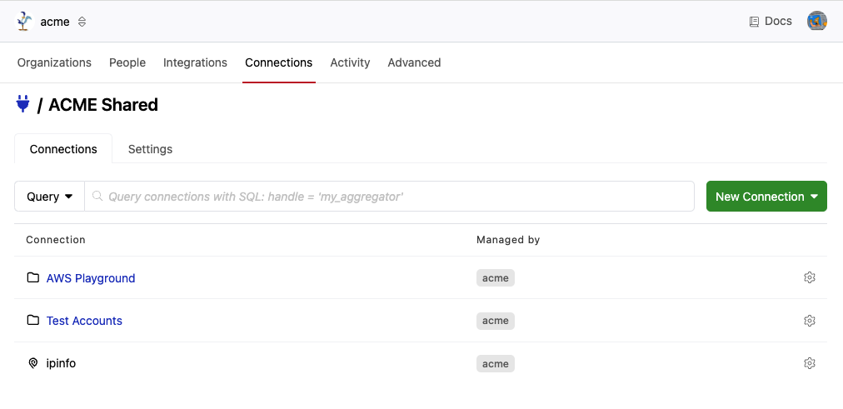Open the AWS Playground folder link
Screen dimensions: 843x409
click(91, 278)
